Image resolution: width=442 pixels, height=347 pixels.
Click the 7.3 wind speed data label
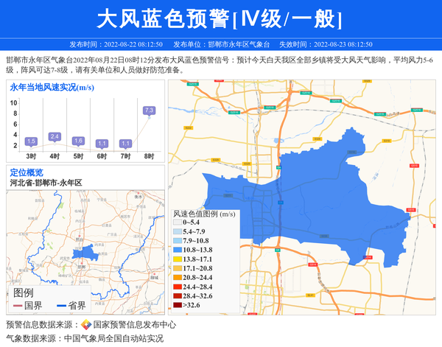click(x=149, y=111)
